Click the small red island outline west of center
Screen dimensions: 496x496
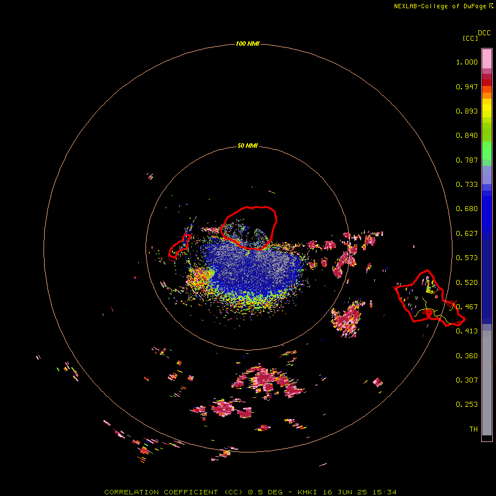pos(179,247)
